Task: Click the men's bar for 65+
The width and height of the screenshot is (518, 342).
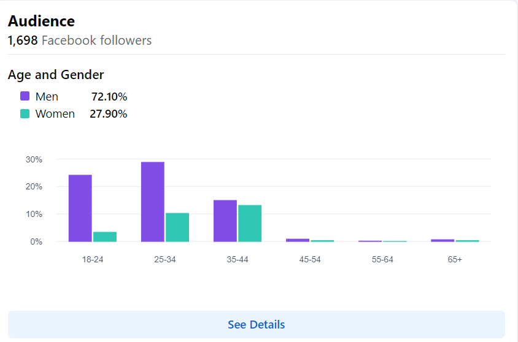Action: (443, 240)
